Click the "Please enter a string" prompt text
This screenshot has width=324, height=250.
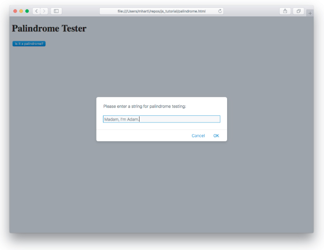[145, 107]
